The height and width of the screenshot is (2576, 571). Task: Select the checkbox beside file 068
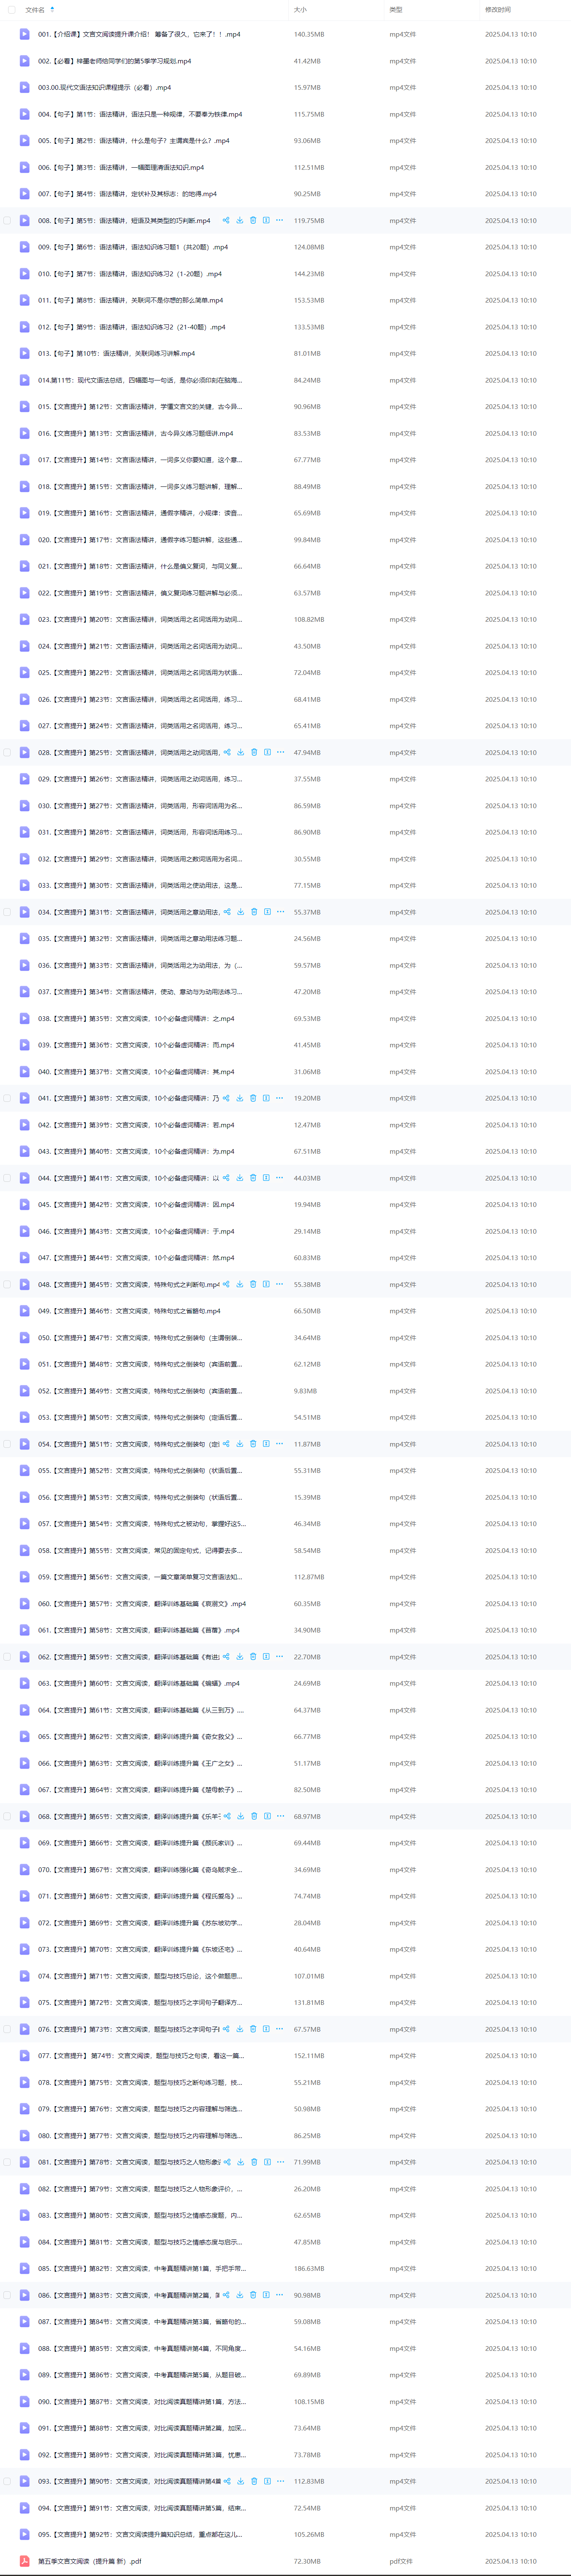tap(8, 1816)
